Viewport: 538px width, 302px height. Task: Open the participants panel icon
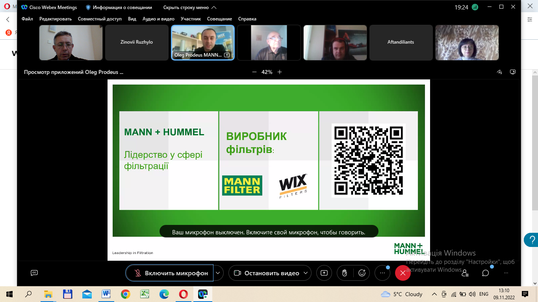[x=465, y=273]
